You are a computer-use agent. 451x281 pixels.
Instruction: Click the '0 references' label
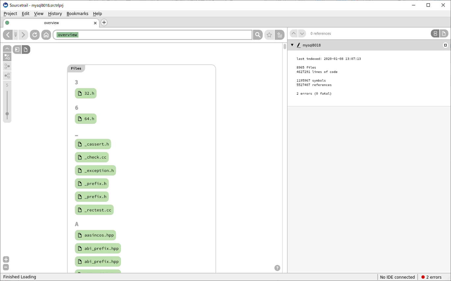pyautogui.click(x=321, y=34)
